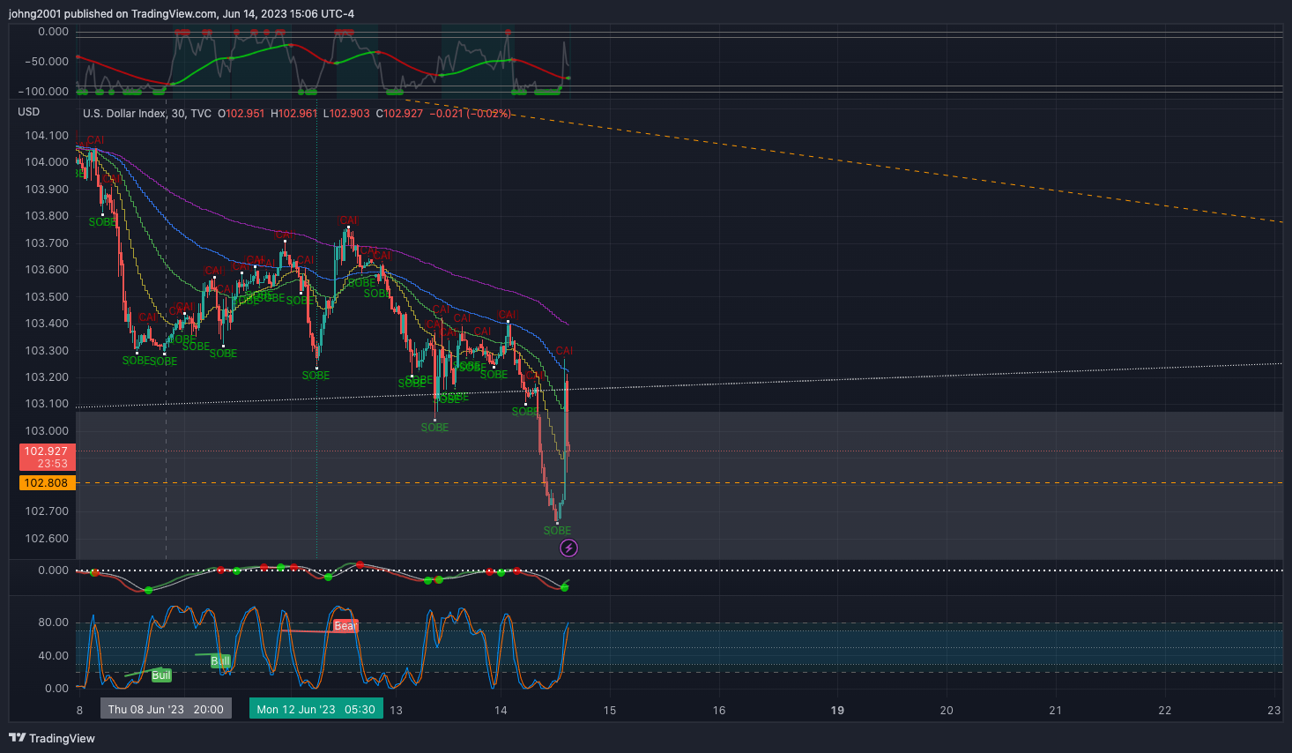Click the orange 102.808 price label
This screenshot has height=753, width=1292.
46,483
